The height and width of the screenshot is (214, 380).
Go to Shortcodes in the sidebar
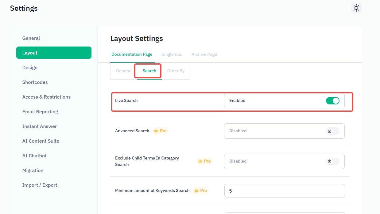click(35, 82)
